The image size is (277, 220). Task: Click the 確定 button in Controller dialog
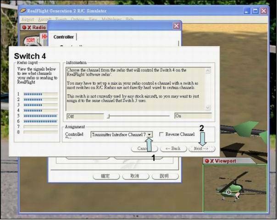click(x=106, y=176)
